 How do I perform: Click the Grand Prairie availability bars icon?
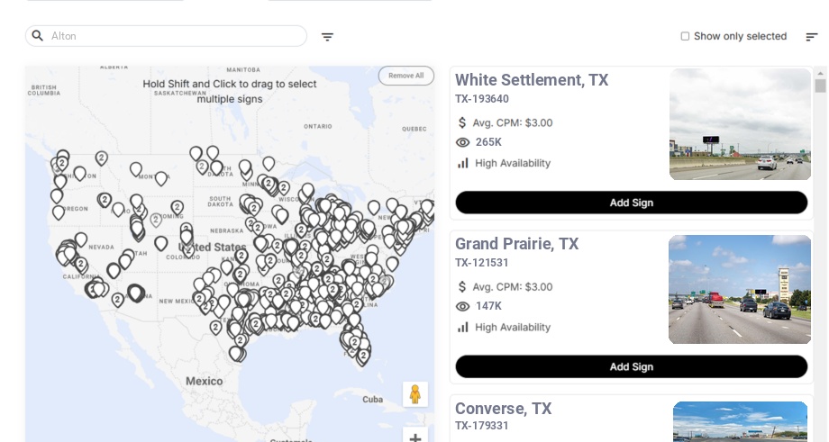click(463, 327)
